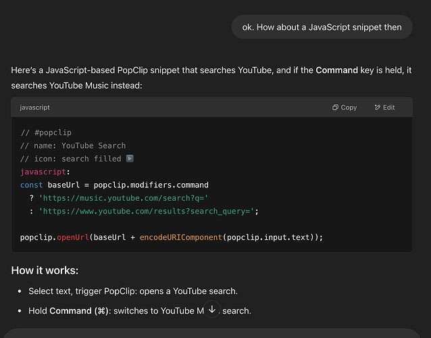Click the 'Hold Command (⌘)' bullet
Viewport: 431px width, 338px height.
click(x=140, y=311)
